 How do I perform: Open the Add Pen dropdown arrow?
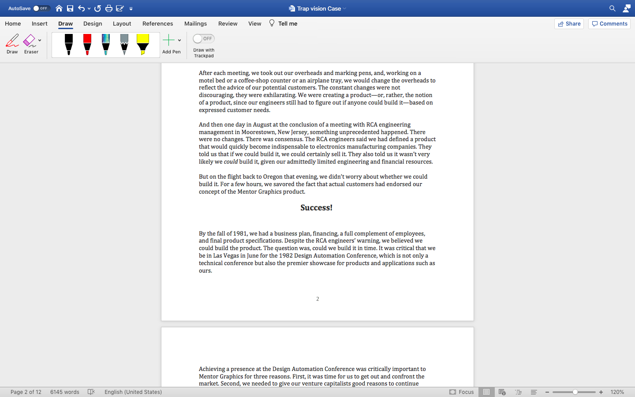click(x=179, y=41)
